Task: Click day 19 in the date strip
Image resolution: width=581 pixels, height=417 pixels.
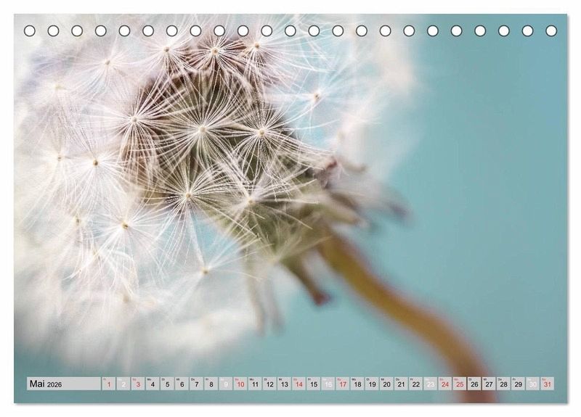Action: (x=372, y=384)
